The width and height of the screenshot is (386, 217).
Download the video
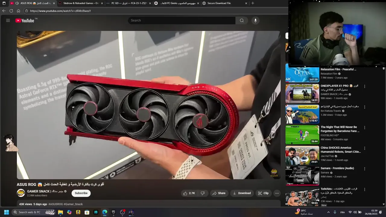[x=242, y=193]
